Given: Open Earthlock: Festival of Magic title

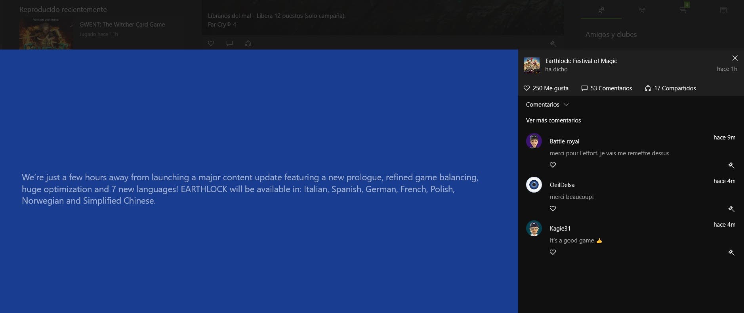Looking at the screenshot, I should point(581,61).
